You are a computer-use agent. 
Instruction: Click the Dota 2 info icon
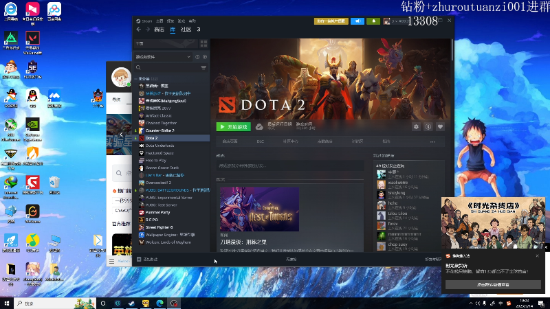(428, 127)
